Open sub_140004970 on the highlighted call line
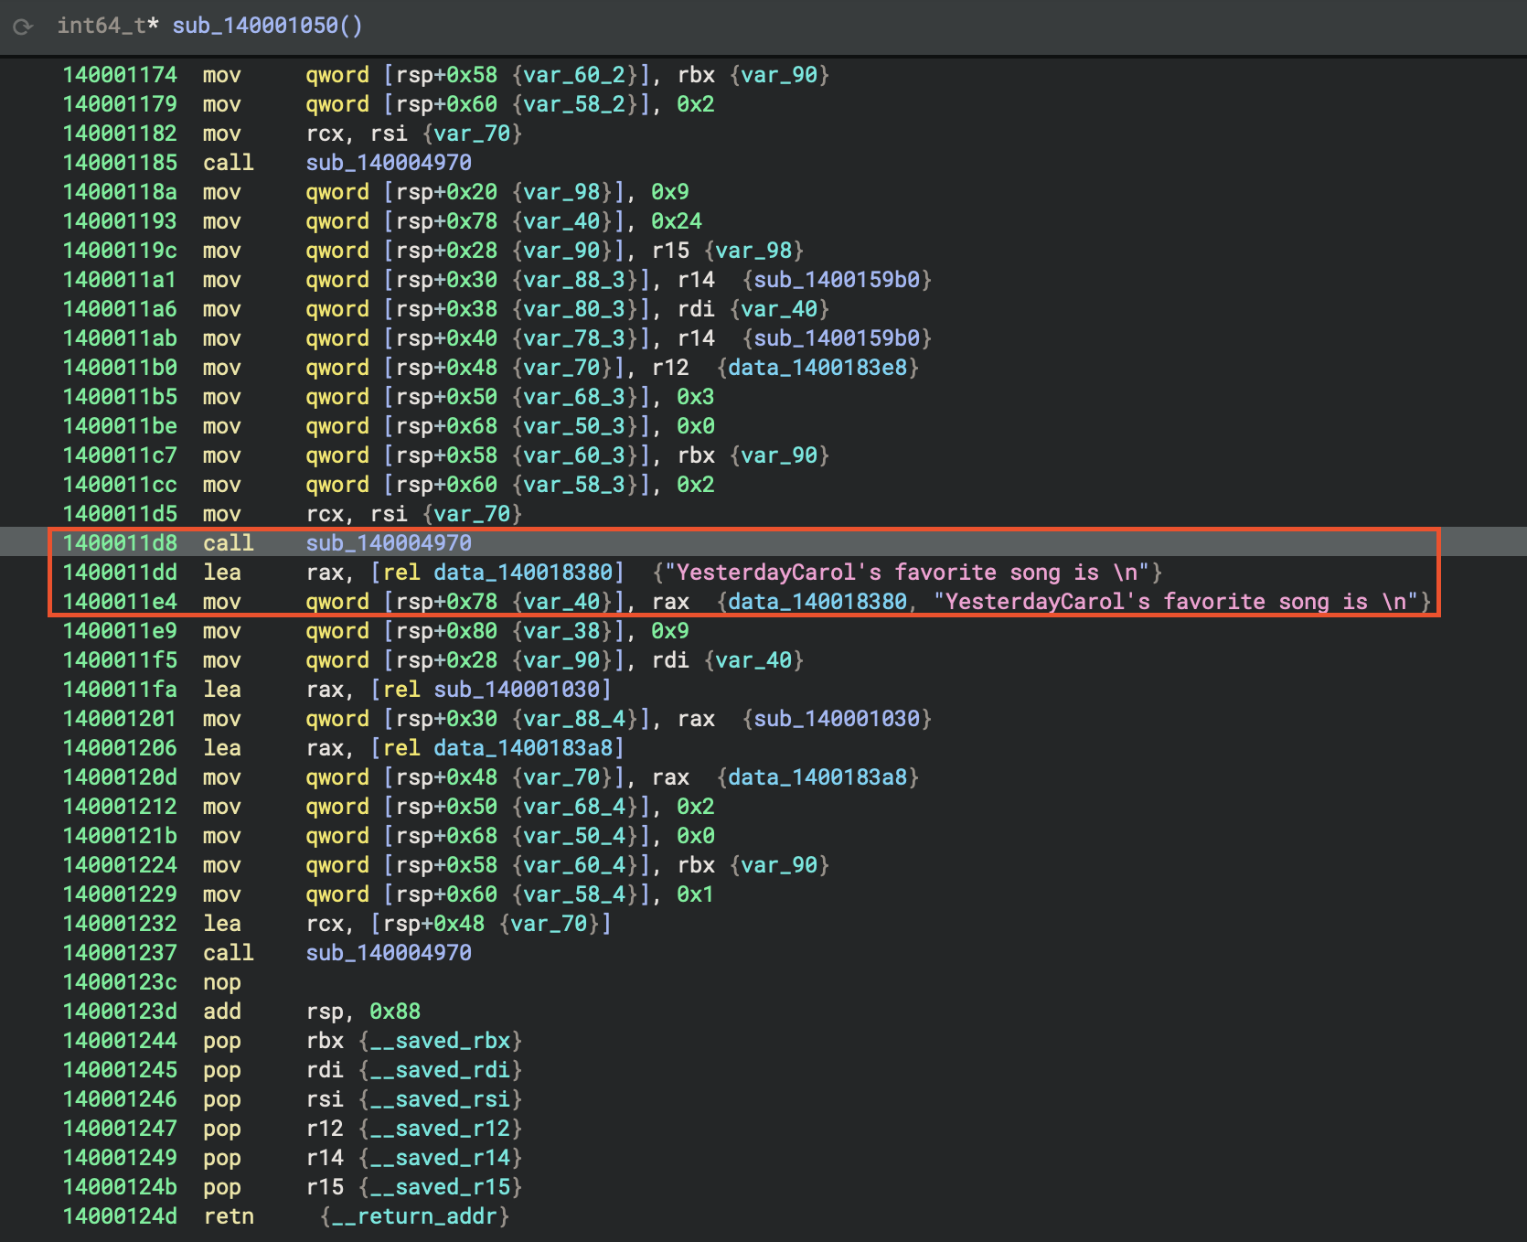 [x=389, y=543]
